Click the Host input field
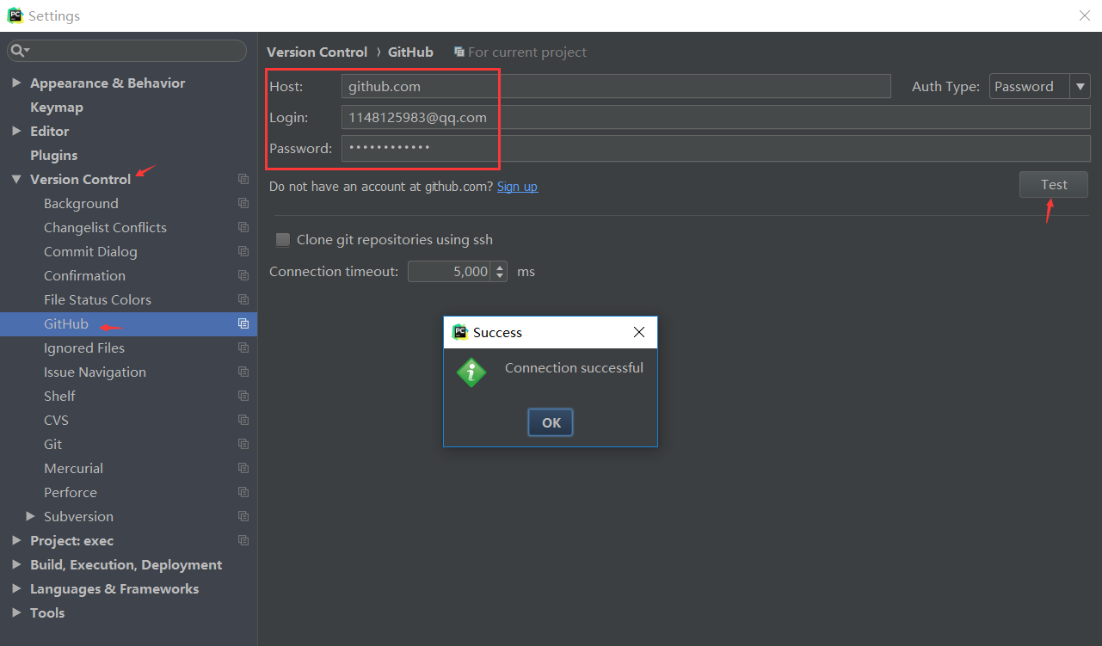The height and width of the screenshot is (646, 1102). (x=616, y=86)
